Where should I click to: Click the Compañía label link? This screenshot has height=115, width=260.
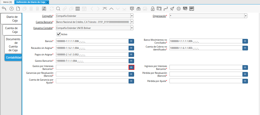click(47, 16)
